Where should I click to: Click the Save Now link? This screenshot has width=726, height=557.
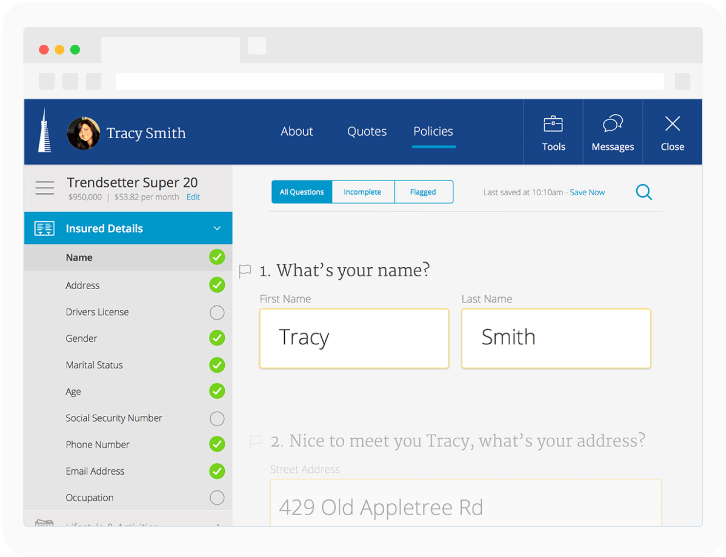point(587,192)
